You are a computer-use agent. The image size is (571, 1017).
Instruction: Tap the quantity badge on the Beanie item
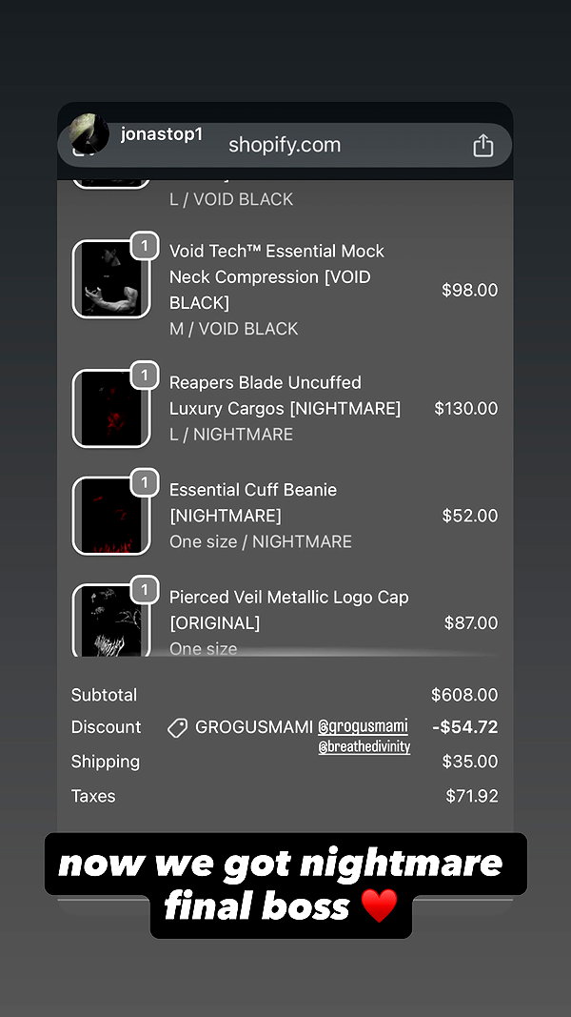coord(145,482)
